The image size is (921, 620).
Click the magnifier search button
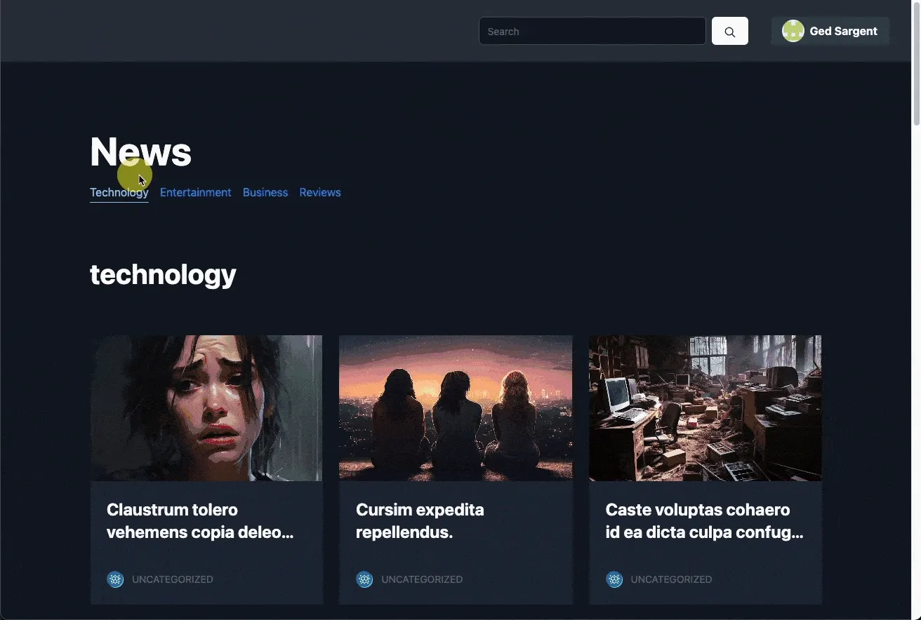730,31
